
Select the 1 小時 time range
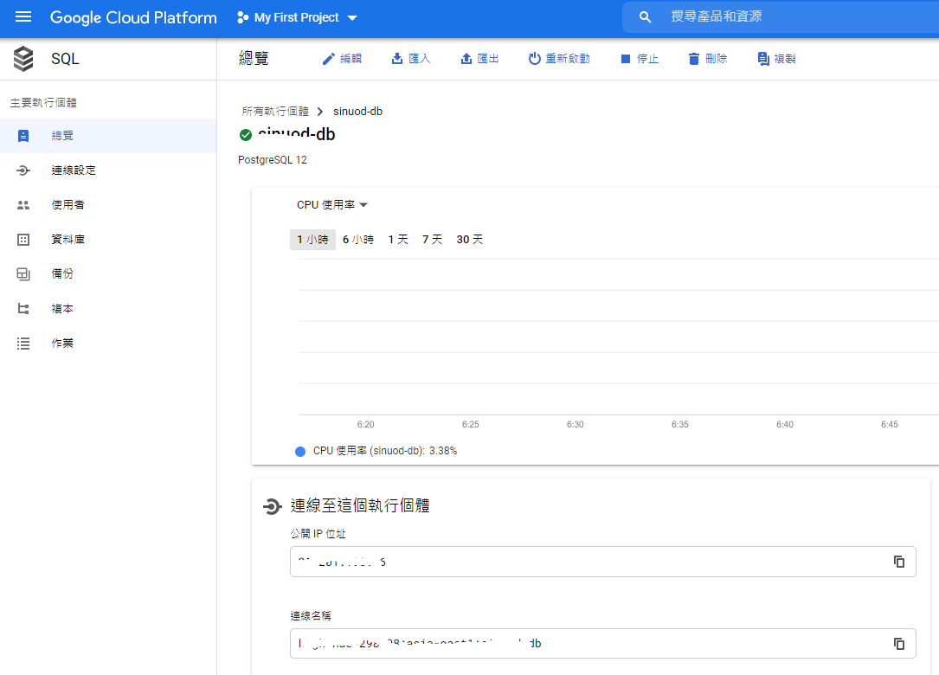[x=312, y=240]
